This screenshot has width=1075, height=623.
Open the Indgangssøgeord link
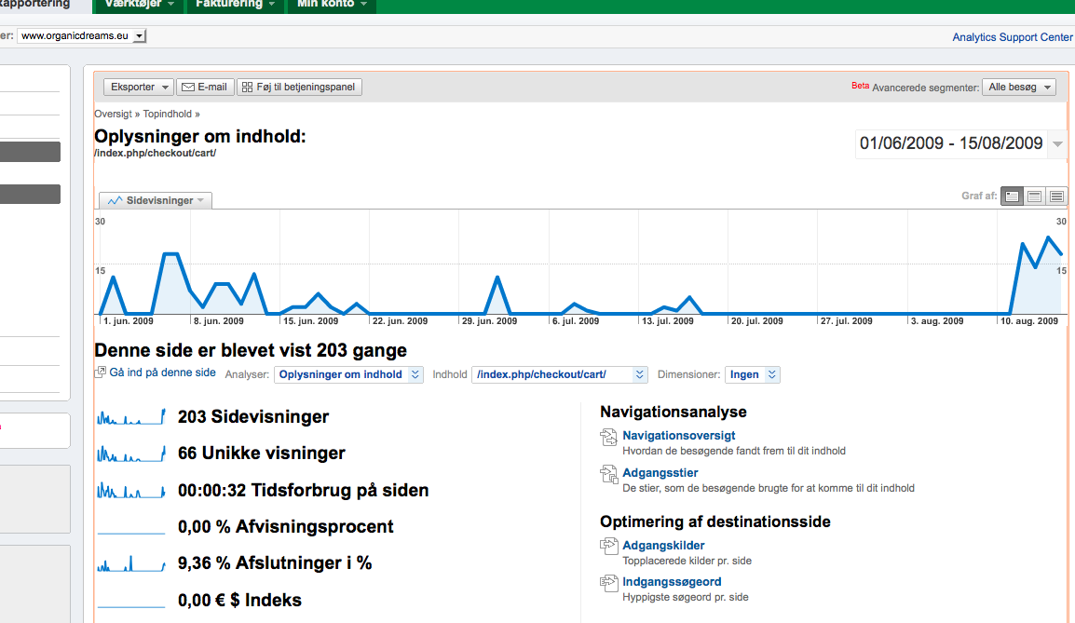coord(672,581)
